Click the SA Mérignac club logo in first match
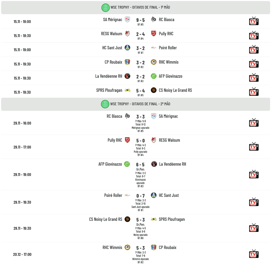 click(127, 20)
